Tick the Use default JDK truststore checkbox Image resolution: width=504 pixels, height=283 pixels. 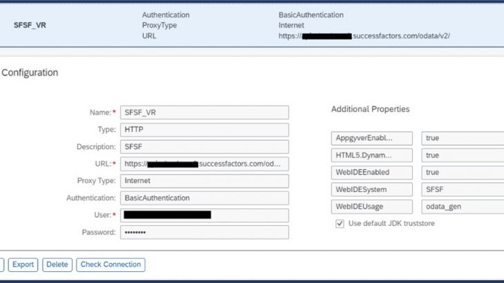coord(340,224)
